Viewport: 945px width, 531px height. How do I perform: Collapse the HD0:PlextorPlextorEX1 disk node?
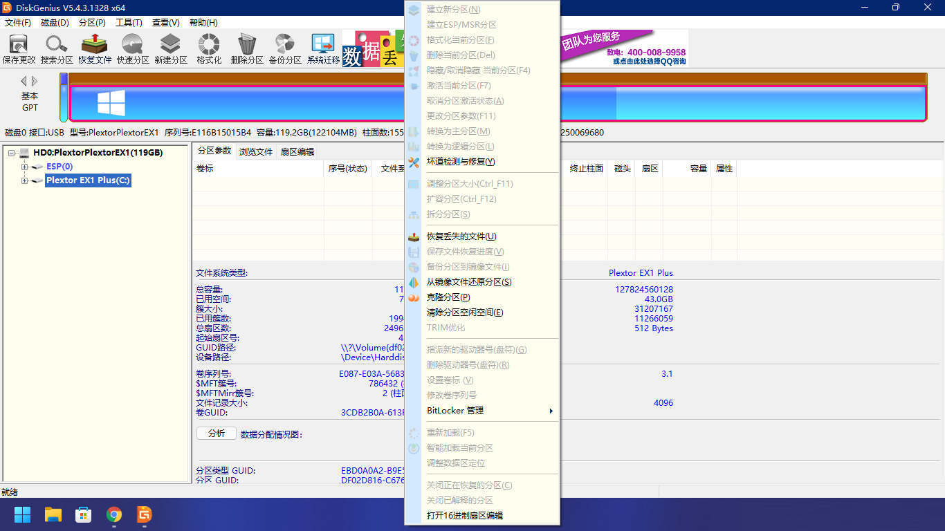(12, 153)
